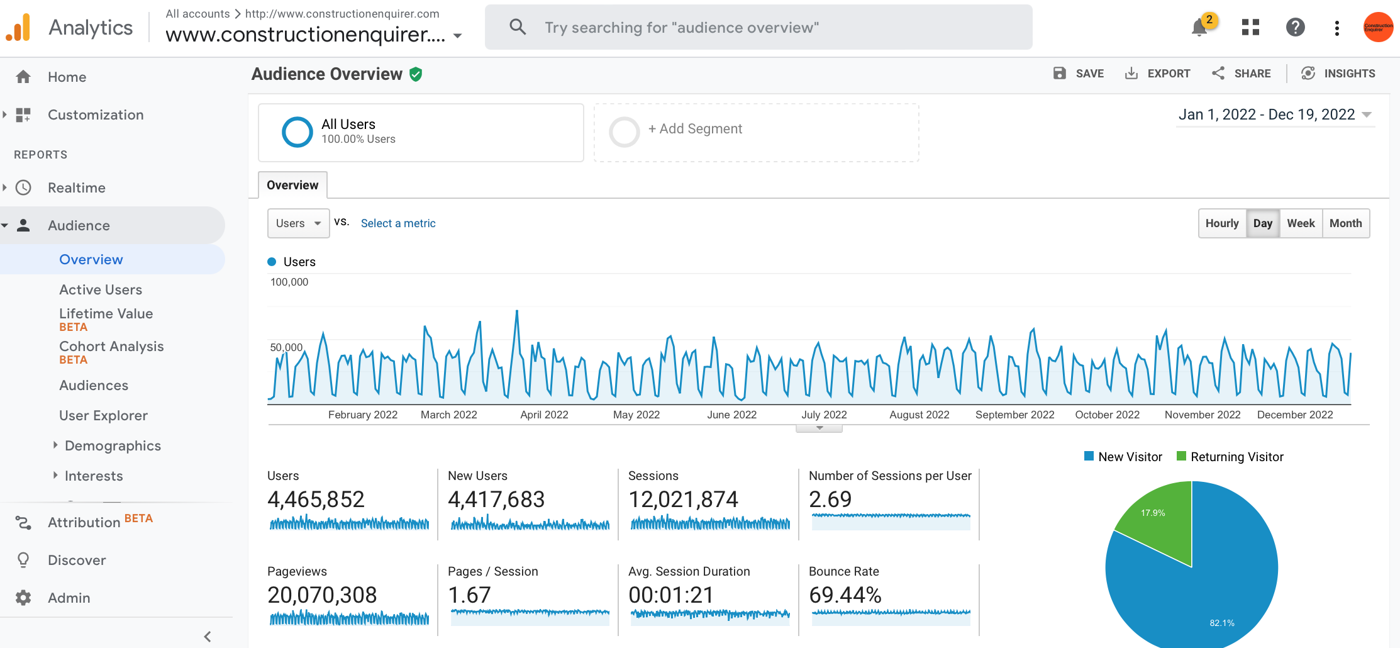Click the New Users value 4,417,683
1400x648 pixels.
click(x=496, y=500)
